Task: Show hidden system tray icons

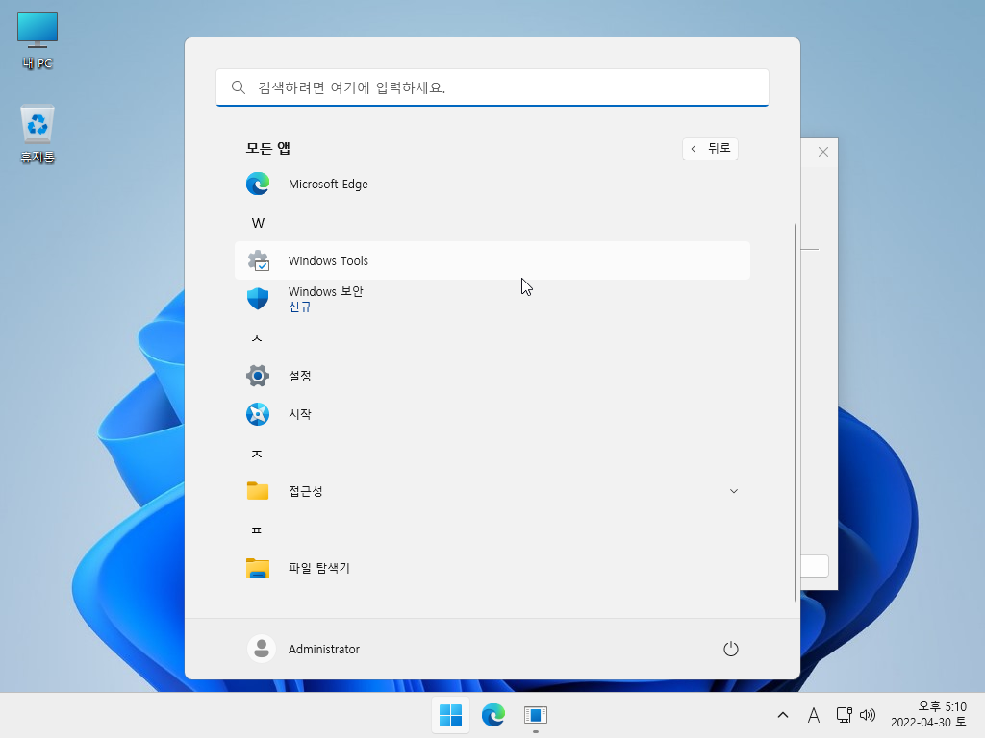Action: click(783, 715)
